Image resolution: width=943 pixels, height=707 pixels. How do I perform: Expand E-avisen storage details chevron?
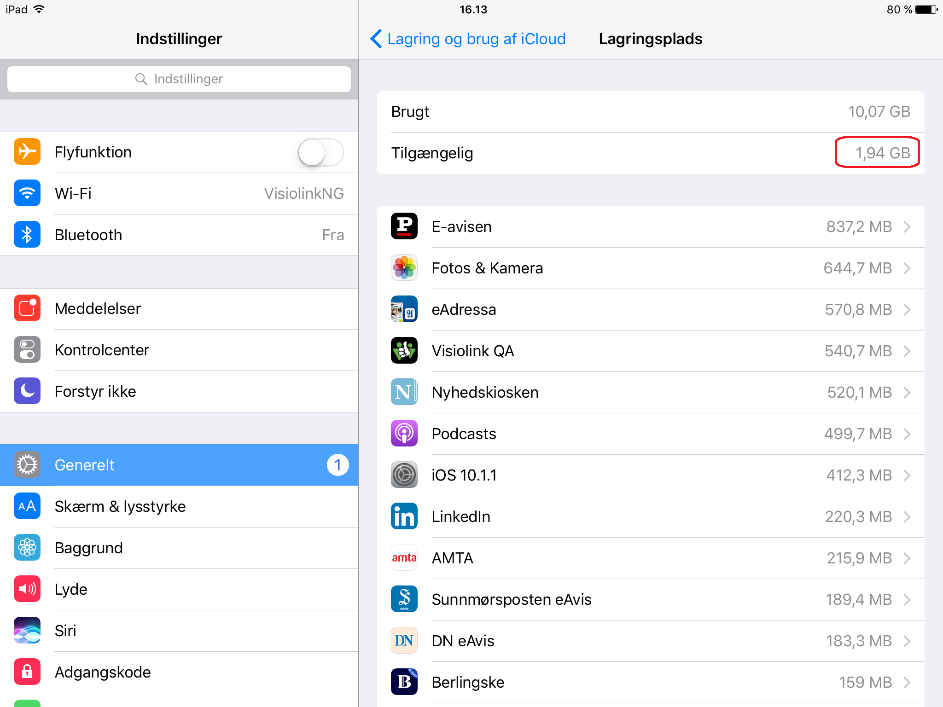[x=907, y=227]
